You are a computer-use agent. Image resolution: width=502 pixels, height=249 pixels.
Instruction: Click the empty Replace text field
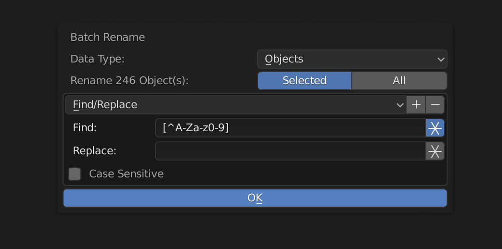pos(290,151)
